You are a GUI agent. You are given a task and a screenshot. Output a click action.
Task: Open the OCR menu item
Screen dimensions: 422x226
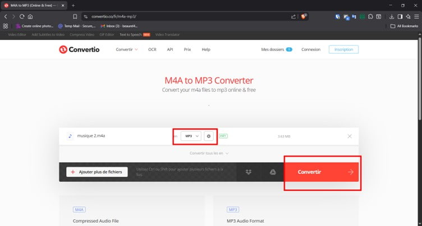(152, 49)
